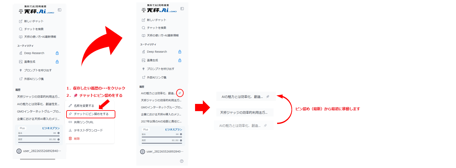456x168 pixels.
Task: Open history chat 2027年以降のAIの役割と責任に
Action: click(x=162, y=122)
